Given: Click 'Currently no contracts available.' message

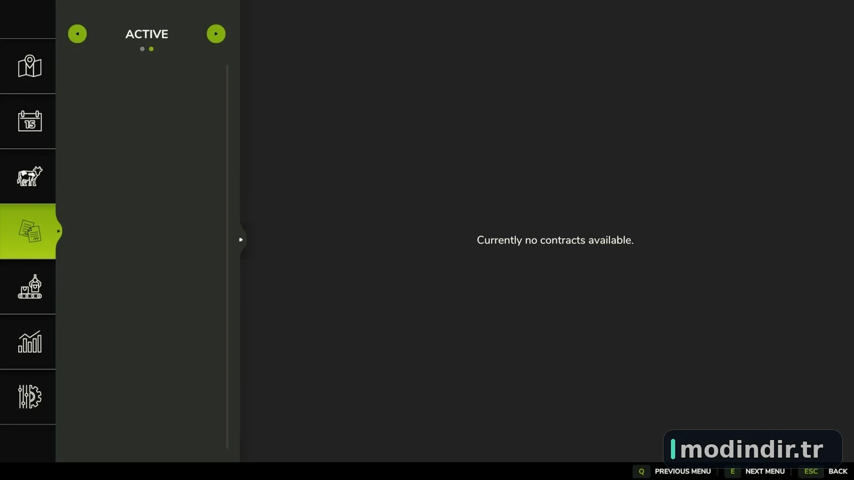Looking at the screenshot, I should (555, 240).
